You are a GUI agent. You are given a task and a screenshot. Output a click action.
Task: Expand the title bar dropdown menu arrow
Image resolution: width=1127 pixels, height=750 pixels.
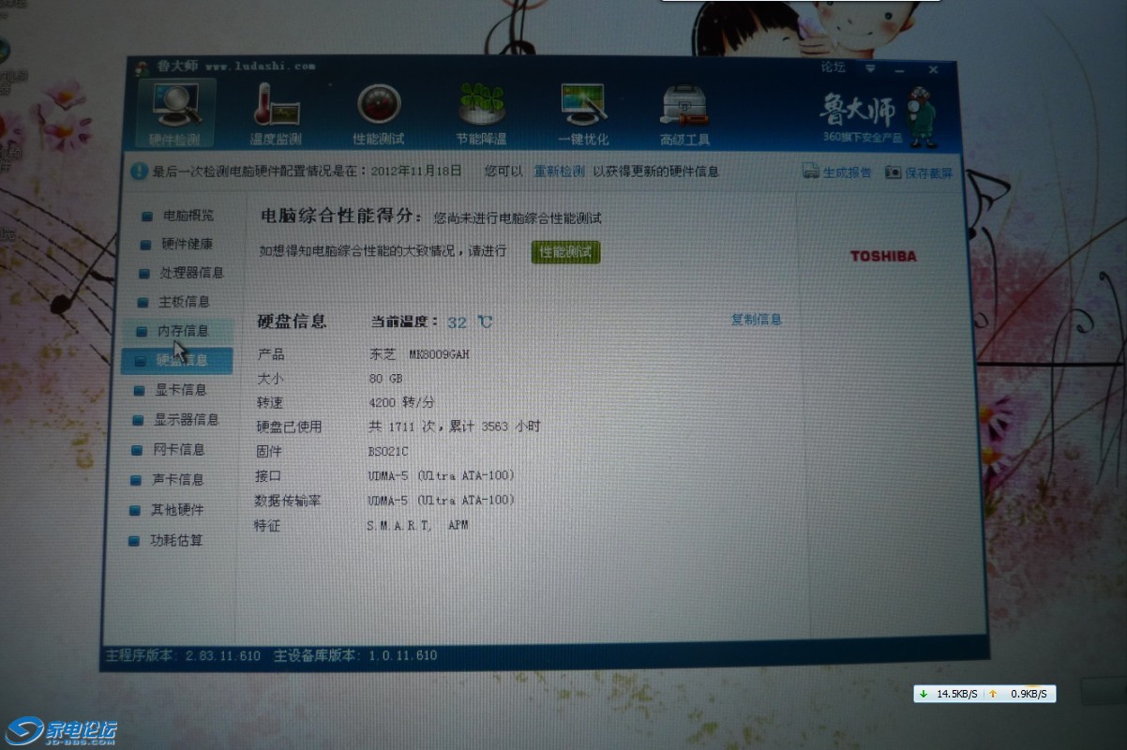click(870, 68)
